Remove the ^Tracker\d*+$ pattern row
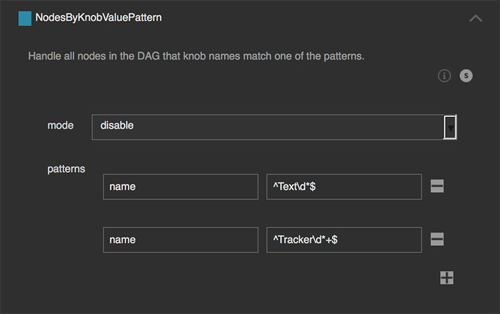 click(437, 239)
